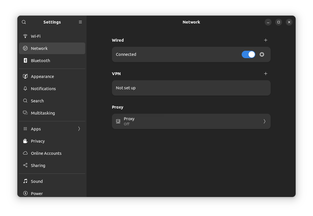Image resolution: width=313 pixels, height=216 pixels.
Task: Maximize the Settings window
Action: (x=279, y=22)
